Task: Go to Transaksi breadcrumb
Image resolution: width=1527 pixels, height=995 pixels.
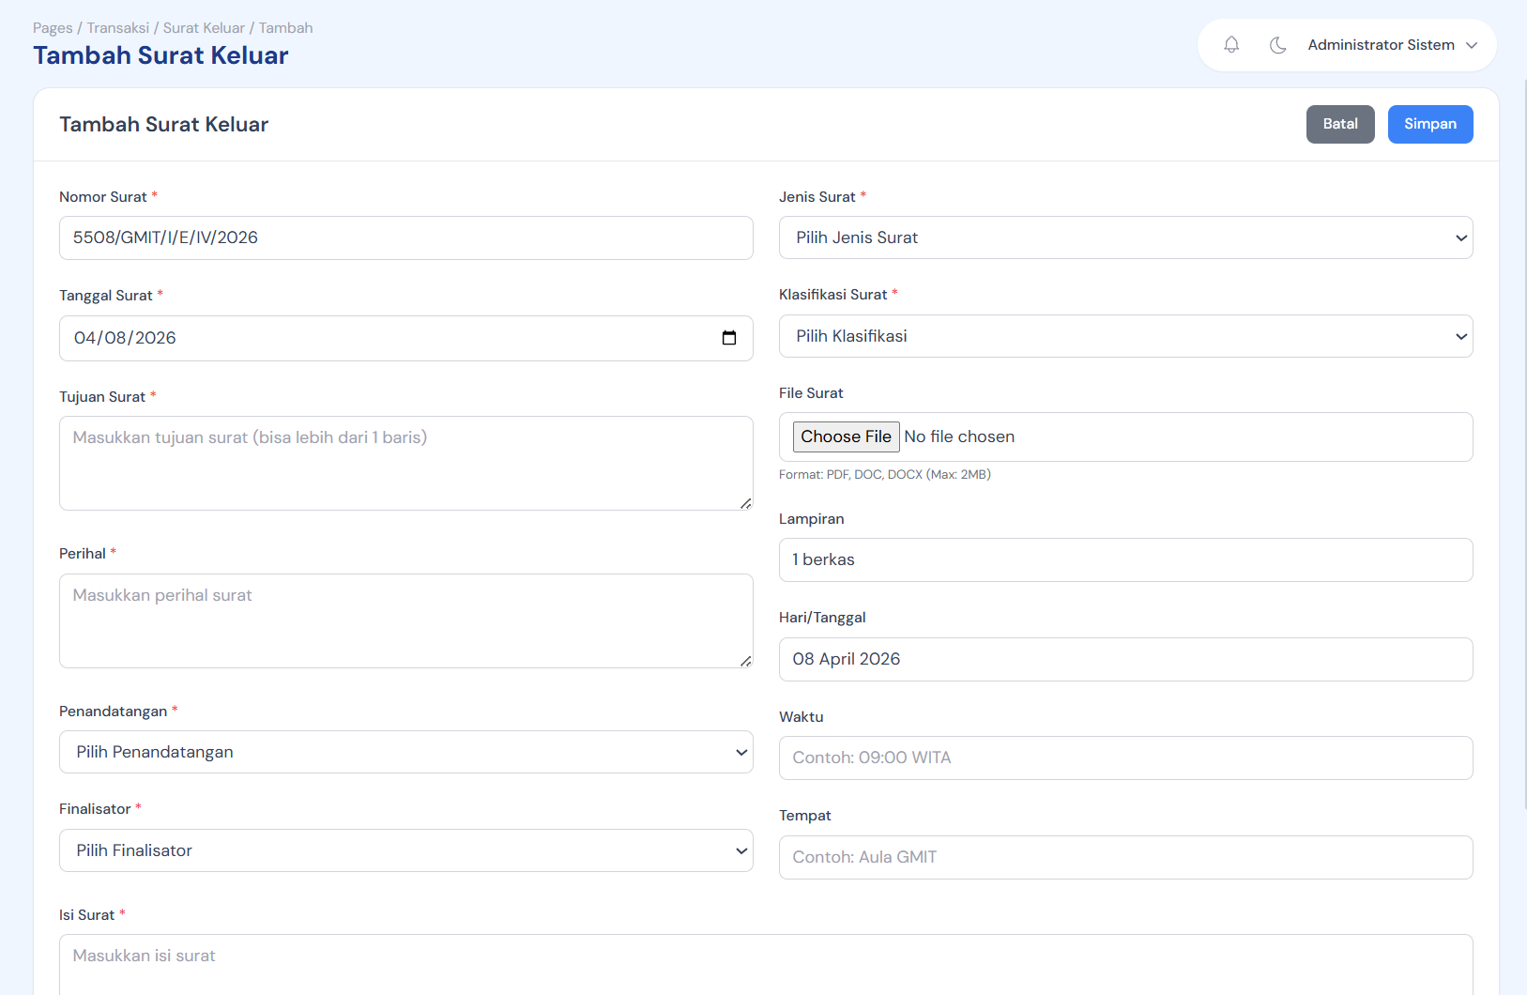Action: click(x=117, y=28)
